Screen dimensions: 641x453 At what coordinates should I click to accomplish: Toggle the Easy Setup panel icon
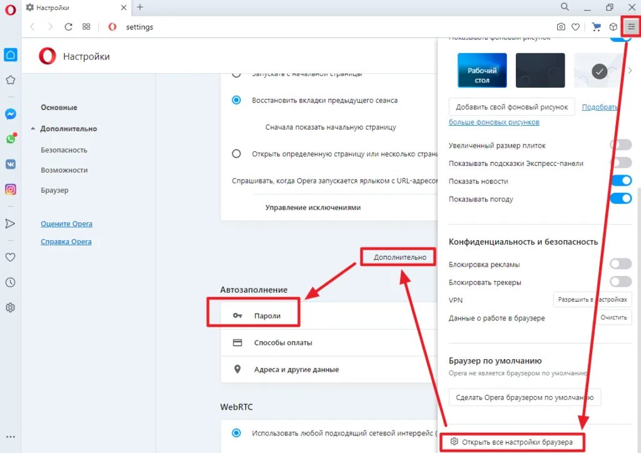click(x=631, y=27)
